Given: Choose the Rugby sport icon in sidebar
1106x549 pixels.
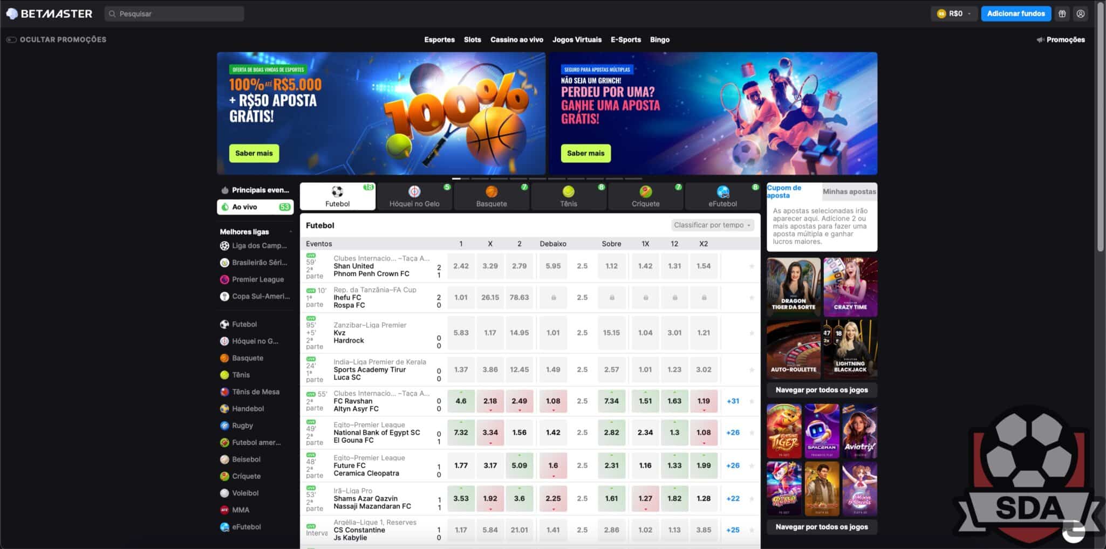Looking at the screenshot, I should pos(224,426).
